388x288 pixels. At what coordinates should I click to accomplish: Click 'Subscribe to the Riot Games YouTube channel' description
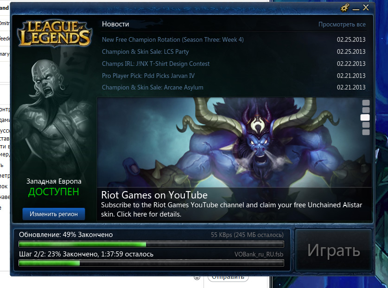pos(231,210)
